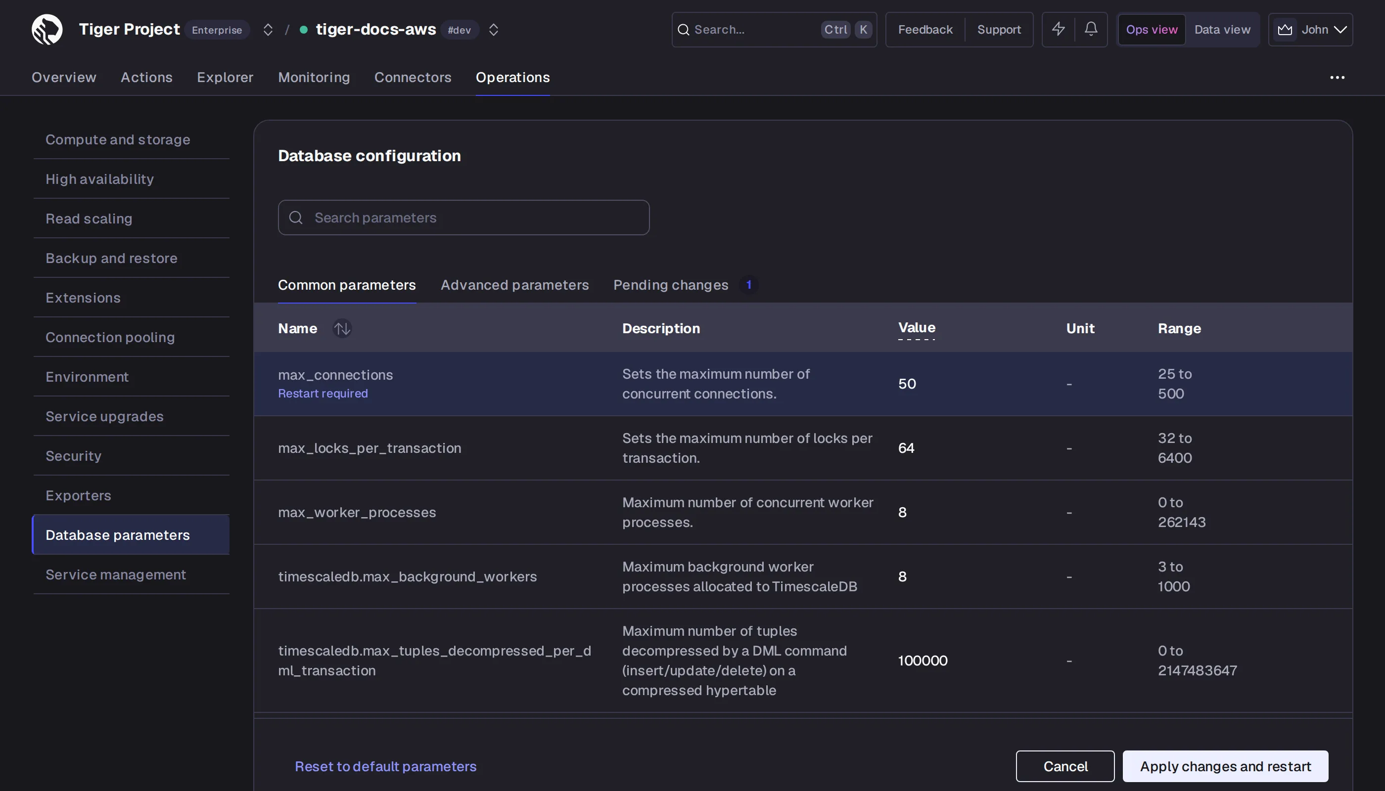1385x791 pixels.
Task: Go to the Overview tab
Action: point(64,77)
